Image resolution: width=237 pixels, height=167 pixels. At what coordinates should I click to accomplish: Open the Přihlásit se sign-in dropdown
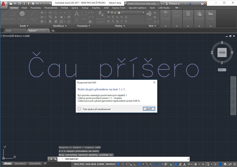pos(185,4)
